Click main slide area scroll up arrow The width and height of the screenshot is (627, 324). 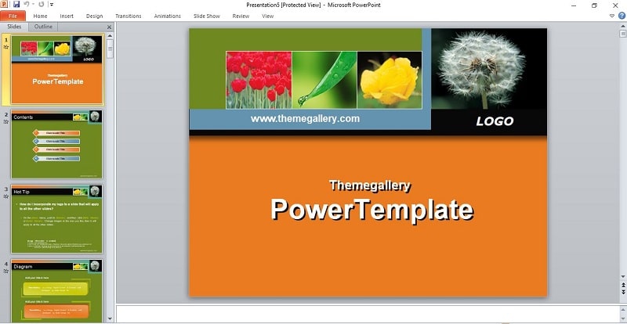(x=623, y=26)
